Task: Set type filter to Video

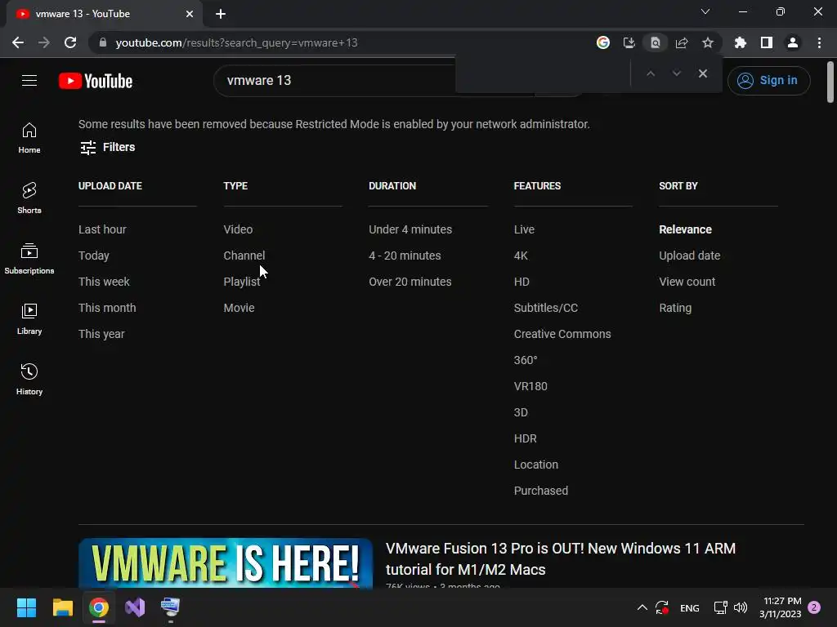Action: 238,229
